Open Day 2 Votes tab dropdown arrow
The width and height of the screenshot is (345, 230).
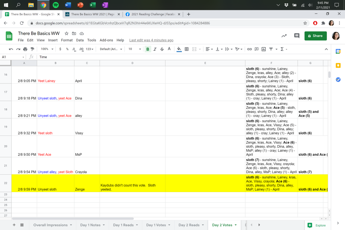click(x=236, y=225)
